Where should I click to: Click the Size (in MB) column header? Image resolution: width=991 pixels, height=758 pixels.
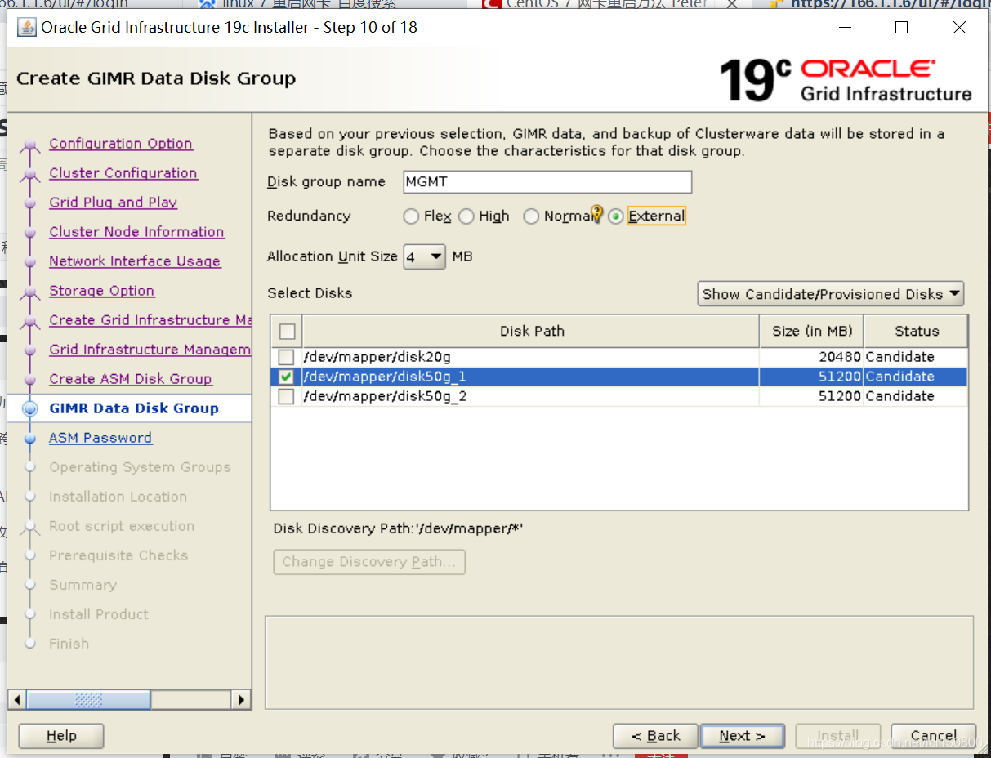pyautogui.click(x=811, y=331)
